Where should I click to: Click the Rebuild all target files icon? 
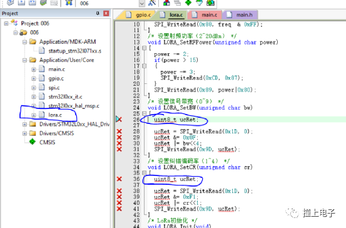pos(32,3)
